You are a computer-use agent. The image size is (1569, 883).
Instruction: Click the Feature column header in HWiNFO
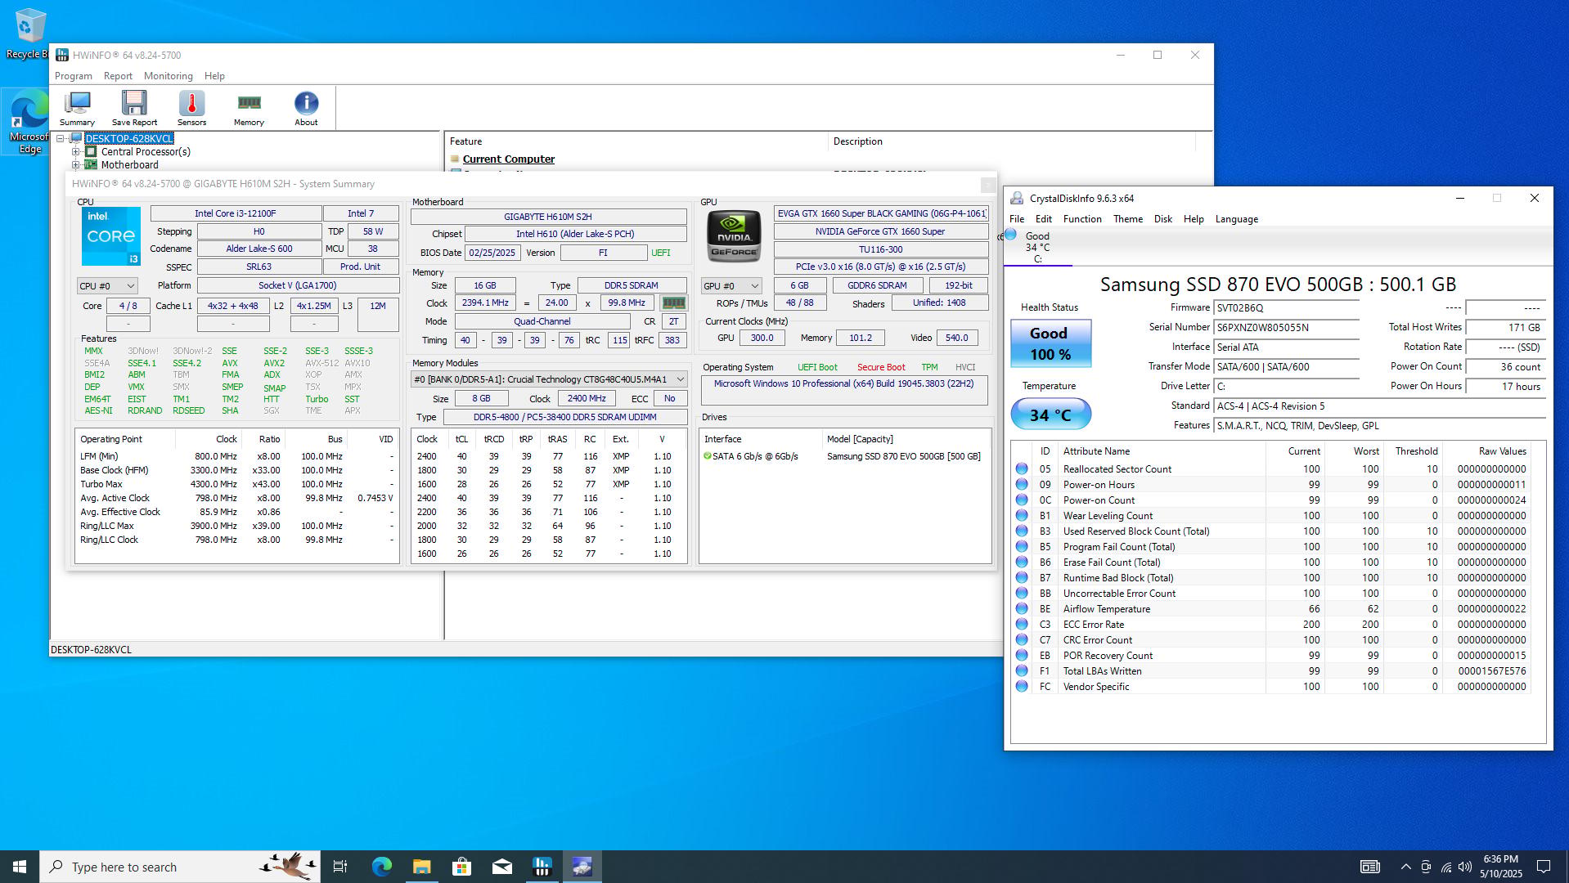pos(636,141)
